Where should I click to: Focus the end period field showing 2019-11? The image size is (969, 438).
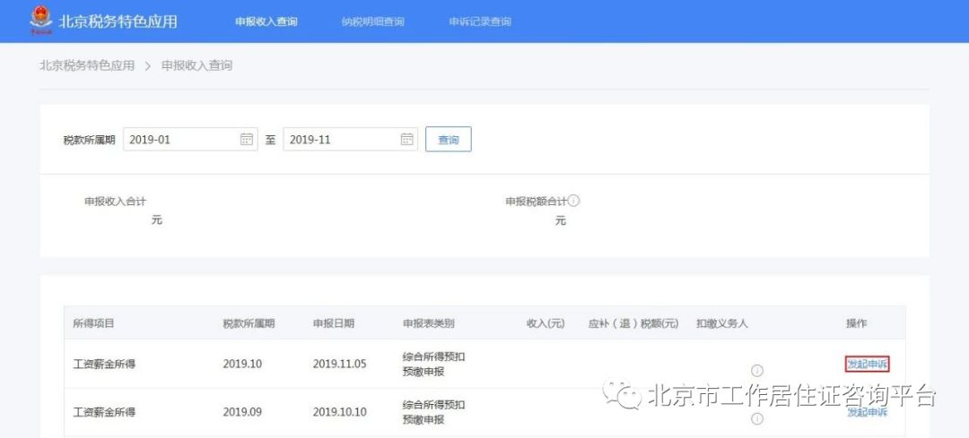(351, 140)
